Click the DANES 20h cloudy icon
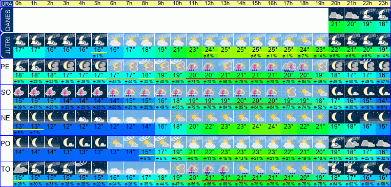The height and width of the screenshot is (187, 391). pyautogui.click(x=336, y=14)
